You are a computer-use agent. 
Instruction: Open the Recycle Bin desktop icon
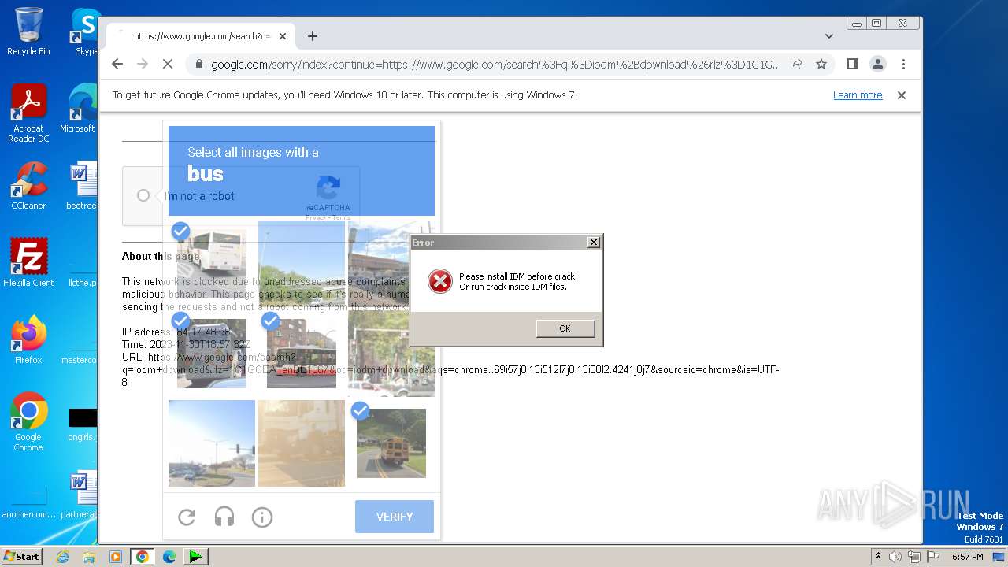click(28, 31)
